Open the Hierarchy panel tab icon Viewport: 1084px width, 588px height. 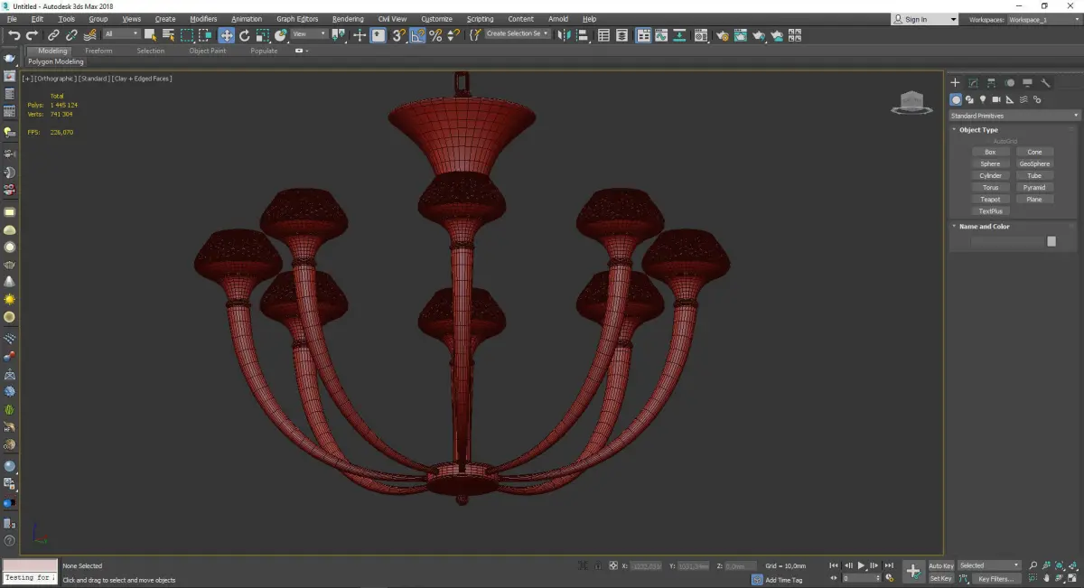(x=991, y=83)
